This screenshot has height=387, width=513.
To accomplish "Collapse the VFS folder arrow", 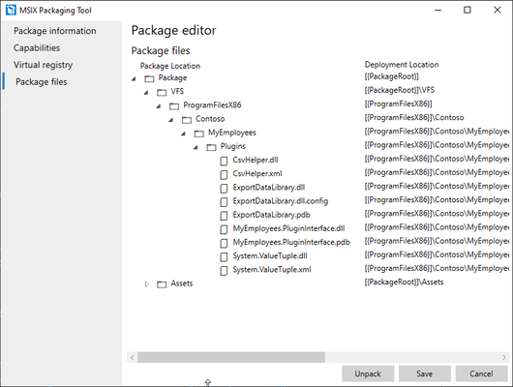I will tap(146, 93).
